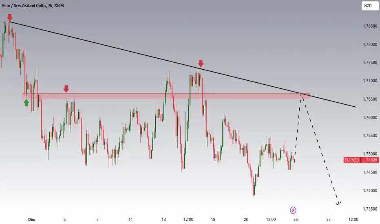Click the 1.75500 price axis label
This screenshot has height=224, width=380.
pos(370,136)
